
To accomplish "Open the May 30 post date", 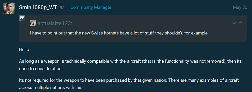I will 240,7.
